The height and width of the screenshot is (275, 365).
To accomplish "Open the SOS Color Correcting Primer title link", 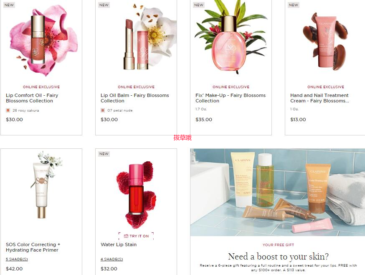I will pyautogui.click(x=33, y=247).
